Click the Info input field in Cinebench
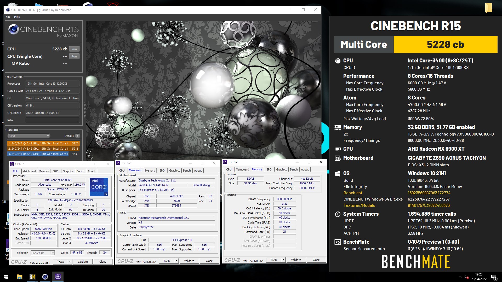This screenshot has height=282, width=502. [x=52, y=120]
